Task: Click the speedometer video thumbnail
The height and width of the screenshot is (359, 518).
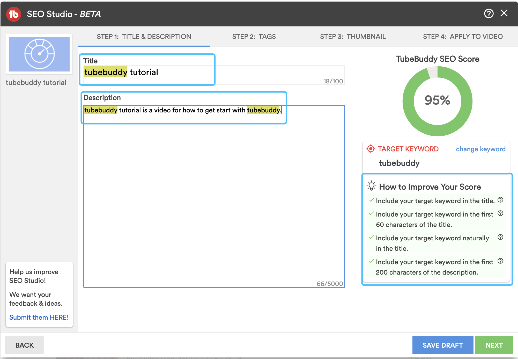Action: tap(39, 54)
